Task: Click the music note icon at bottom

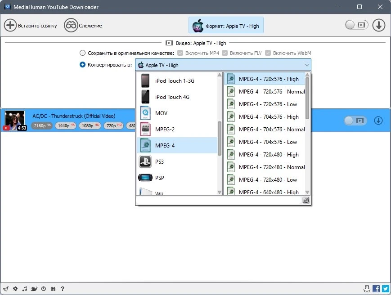Action: [25, 289]
